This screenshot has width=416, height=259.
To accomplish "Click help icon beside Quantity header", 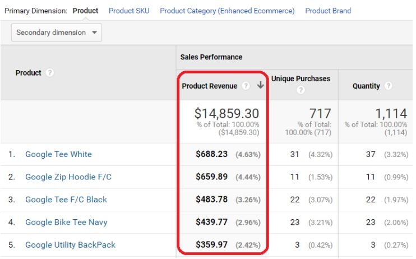I will (388, 86).
